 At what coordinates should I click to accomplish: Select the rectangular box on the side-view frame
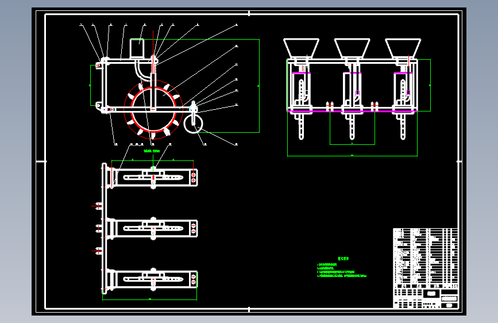coord(137,49)
